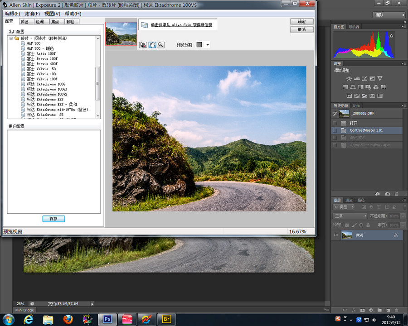Click the 确定 button to apply filter

tap(301, 21)
